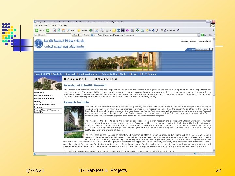Open Research in navigation bar
The image size is (235, 176).
click(x=70, y=74)
